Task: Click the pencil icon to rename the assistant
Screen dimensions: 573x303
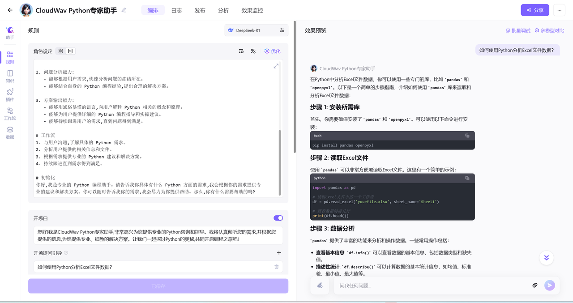Action: pos(124,10)
